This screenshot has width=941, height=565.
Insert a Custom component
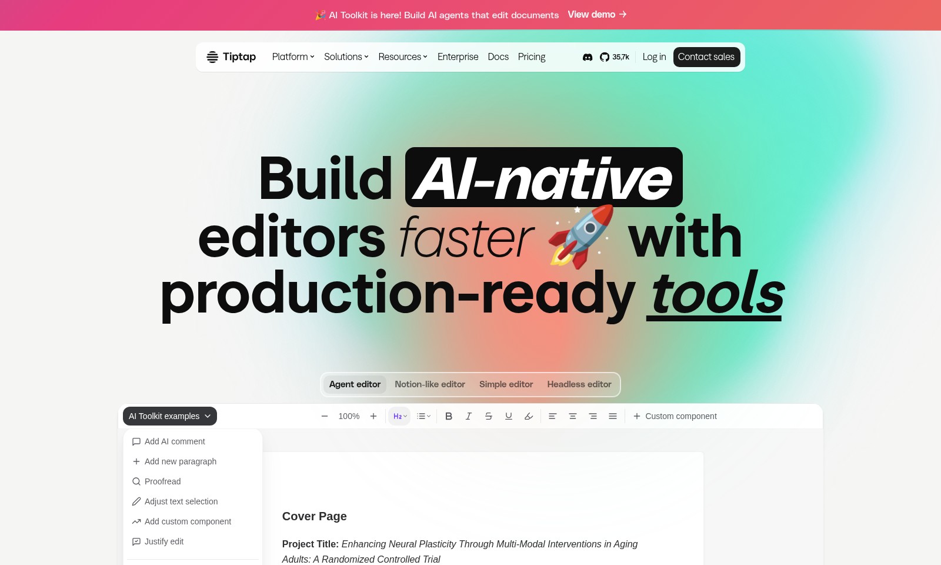(675, 416)
